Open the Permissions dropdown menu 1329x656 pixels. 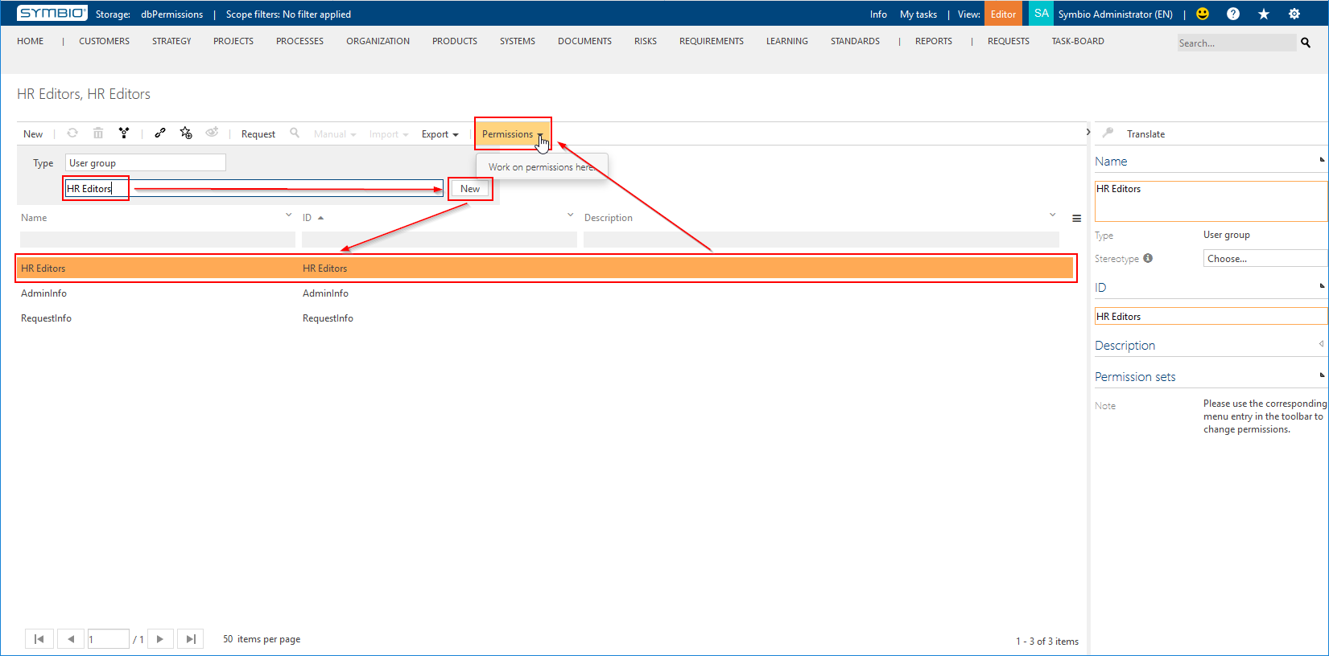(x=513, y=134)
